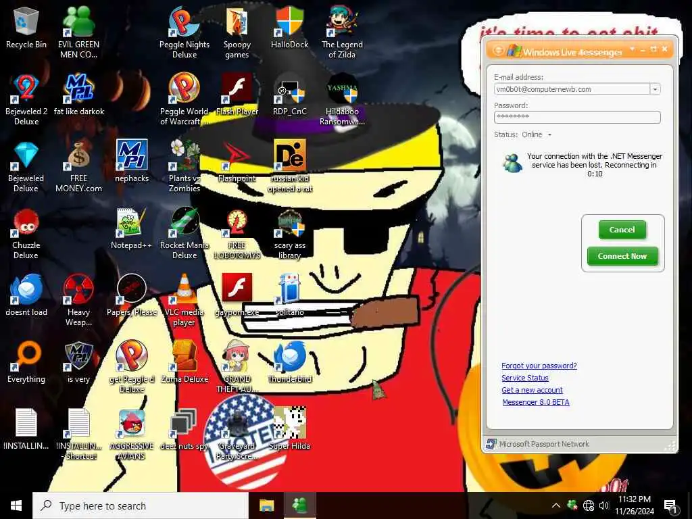Open Flashpoint desktop shortcut
Image resolution: width=692 pixels, height=519 pixels.
(237, 161)
